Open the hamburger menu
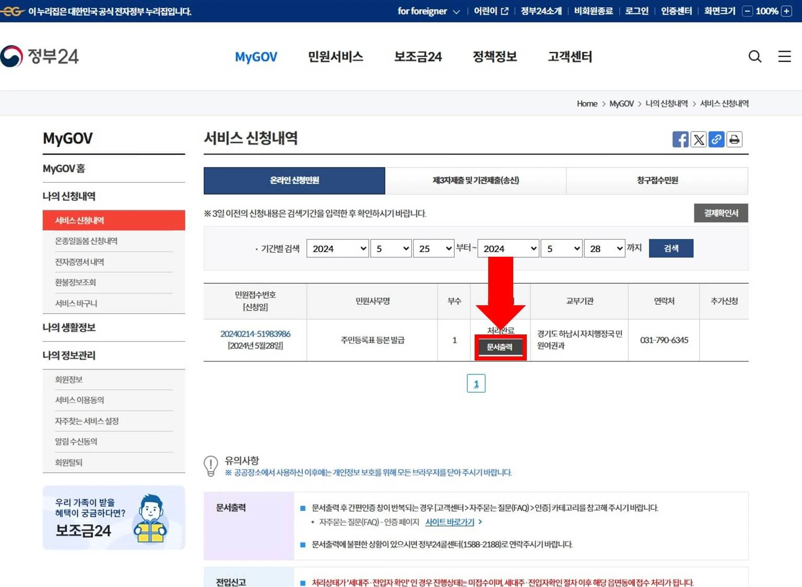The width and height of the screenshot is (802, 587). click(x=784, y=56)
